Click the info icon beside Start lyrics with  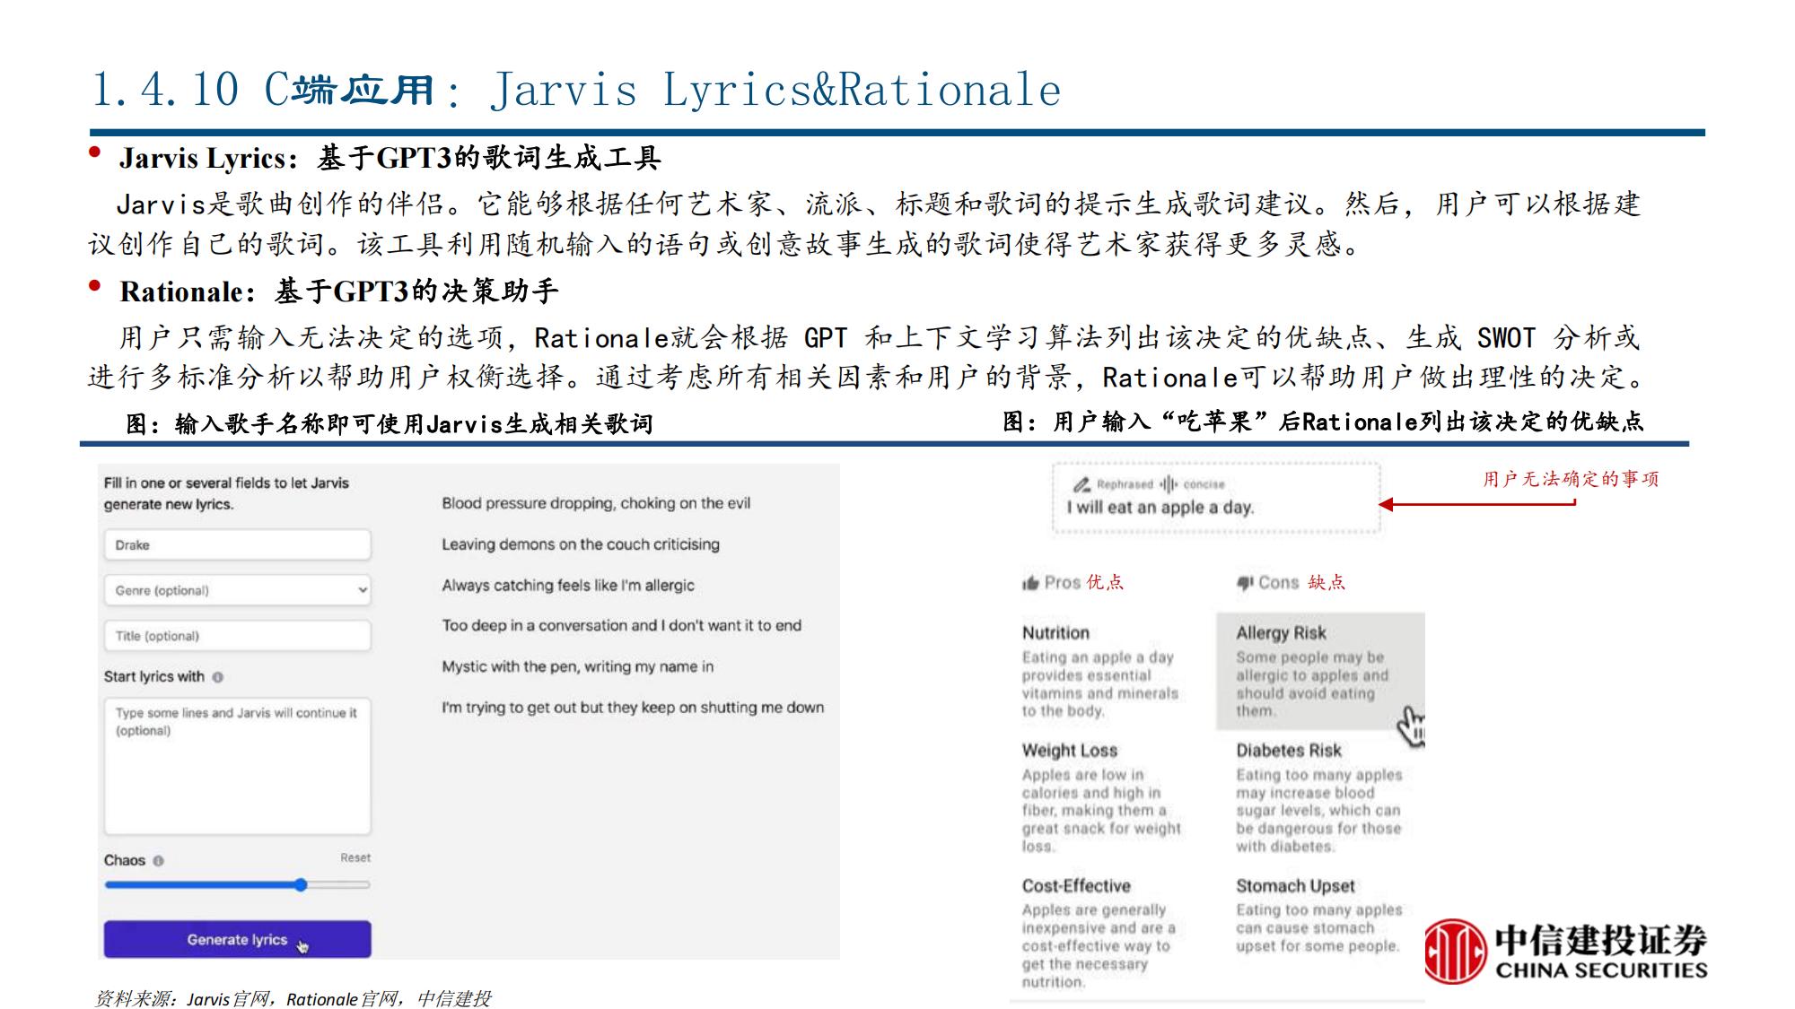coord(218,677)
